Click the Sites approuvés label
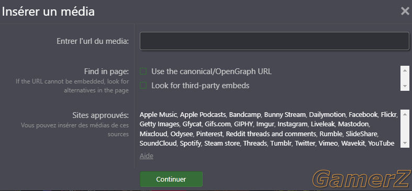This screenshot has width=412, height=191. point(101,115)
